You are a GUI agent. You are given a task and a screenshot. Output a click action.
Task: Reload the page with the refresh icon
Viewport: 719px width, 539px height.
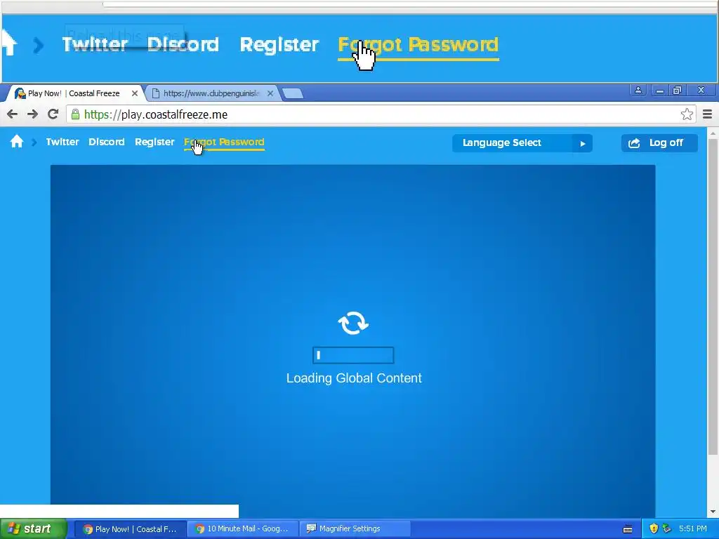click(53, 114)
